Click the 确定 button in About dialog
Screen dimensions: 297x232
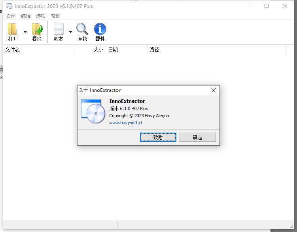(x=198, y=137)
